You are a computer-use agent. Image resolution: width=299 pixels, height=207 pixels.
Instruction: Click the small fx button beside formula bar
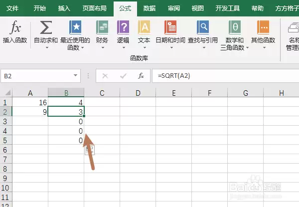(x=141, y=76)
